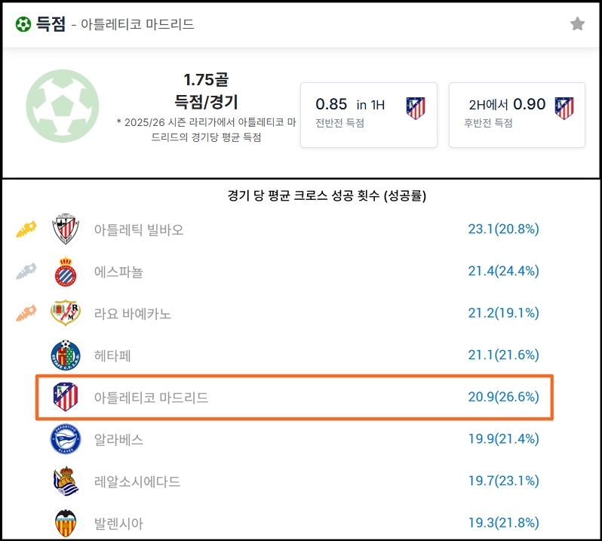Click the Real Sociedad club crest

(x=65, y=481)
